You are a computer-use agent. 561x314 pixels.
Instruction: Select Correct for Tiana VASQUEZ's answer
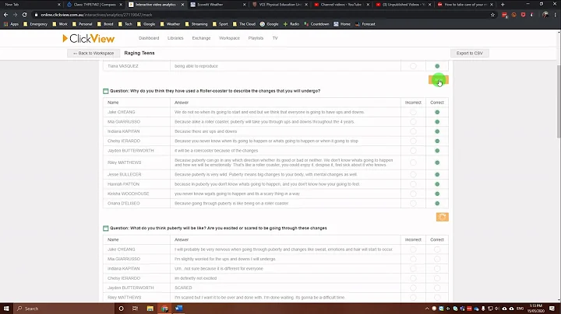[437, 66]
